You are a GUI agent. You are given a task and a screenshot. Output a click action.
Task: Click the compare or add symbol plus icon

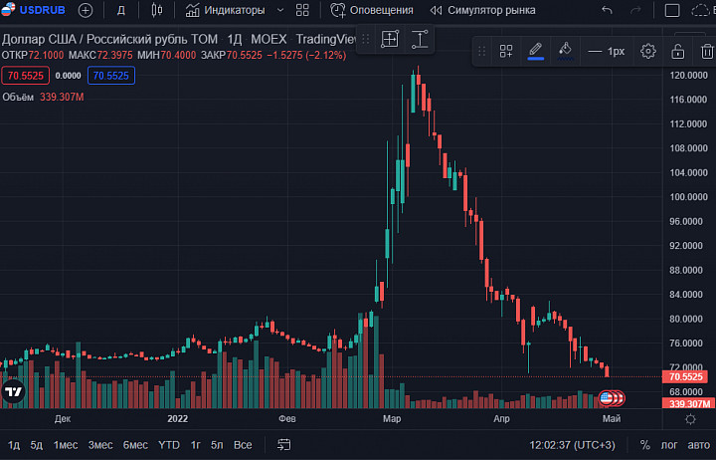pyautogui.click(x=86, y=10)
